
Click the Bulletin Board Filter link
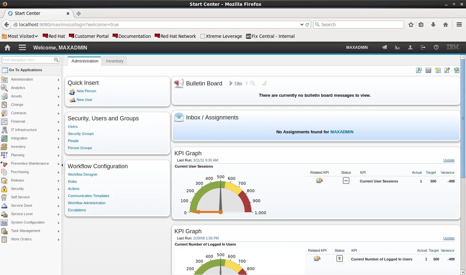tap(238, 83)
